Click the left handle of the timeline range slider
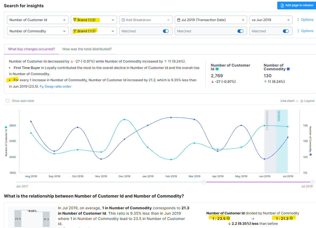 pos(204,182)
